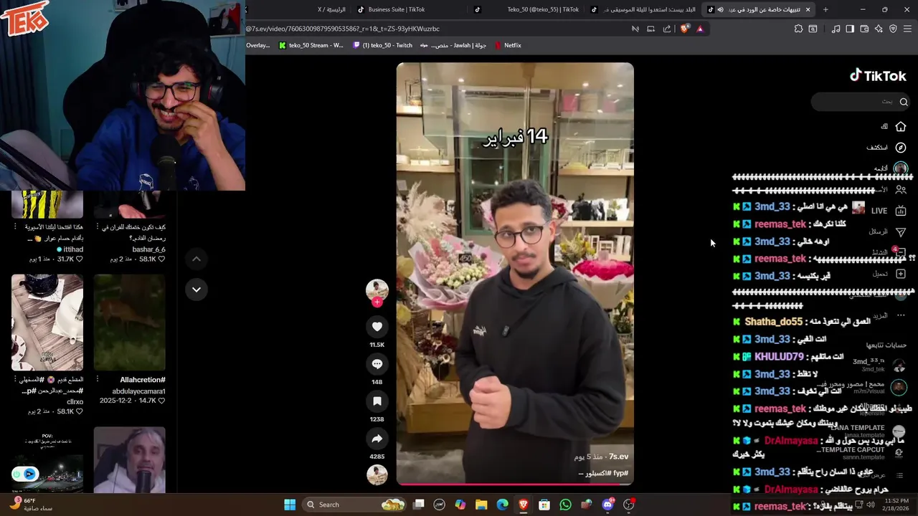This screenshot has width=918, height=516.
Task: Open Messages paper-plane icon in sidebar
Action: [x=901, y=231]
